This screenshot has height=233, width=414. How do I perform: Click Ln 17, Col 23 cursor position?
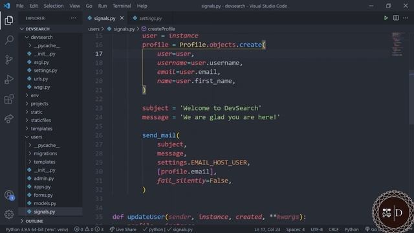(x=267, y=229)
